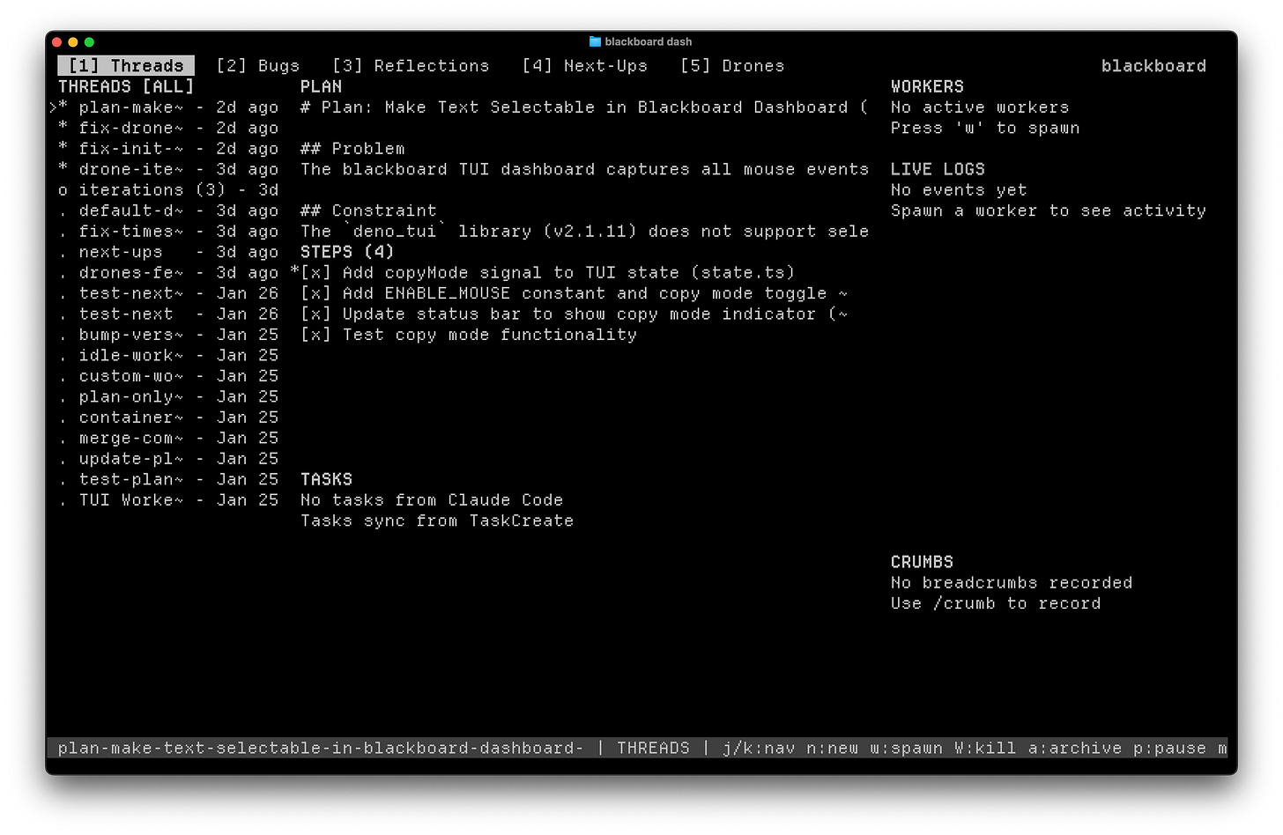Select the plan-only~ thread row

168,397
